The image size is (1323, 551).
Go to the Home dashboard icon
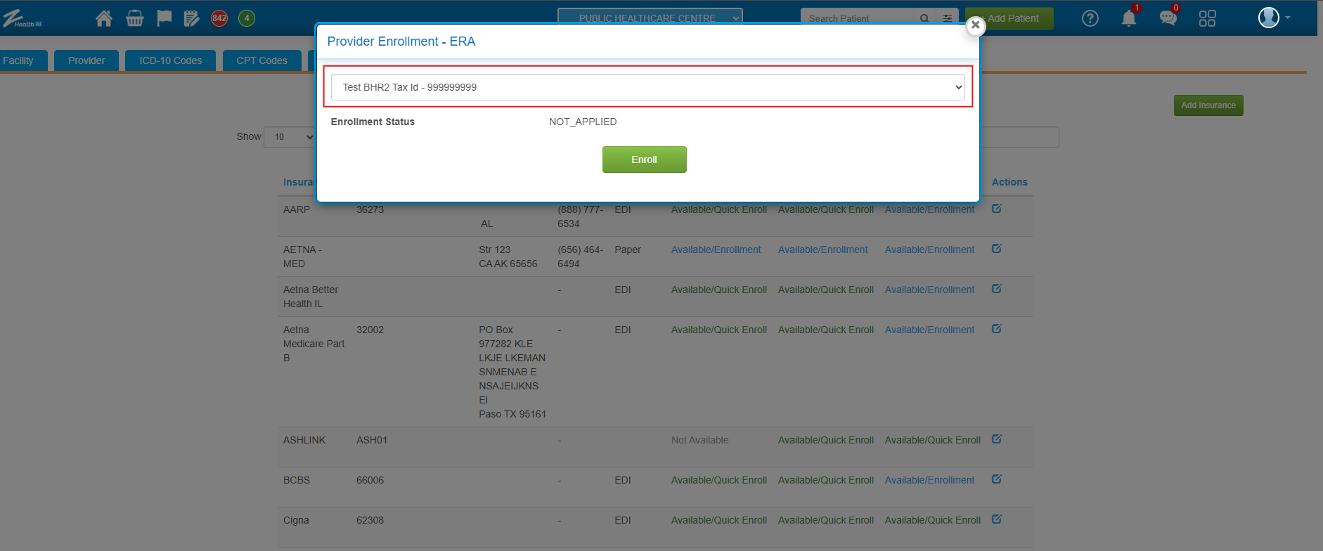click(x=104, y=18)
